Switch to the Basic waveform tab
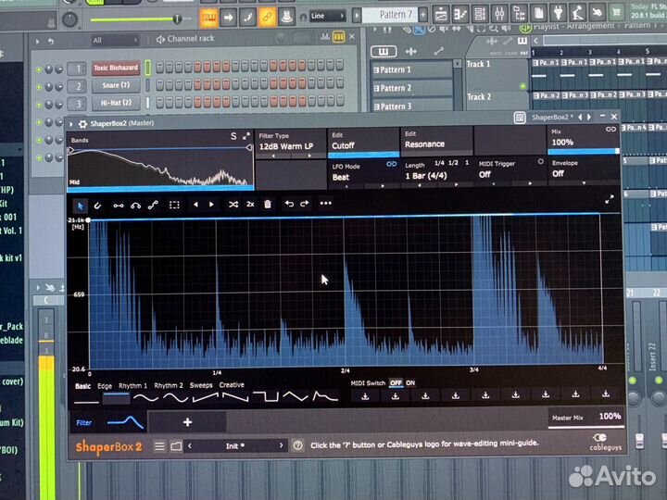The height and width of the screenshot is (500, 667). pyautogui.click(x=83, y=386)
